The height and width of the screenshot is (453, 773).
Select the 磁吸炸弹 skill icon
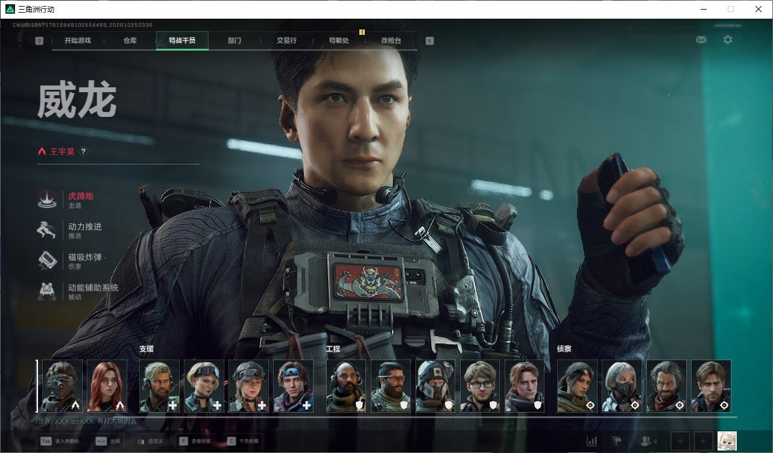point(47,260)
